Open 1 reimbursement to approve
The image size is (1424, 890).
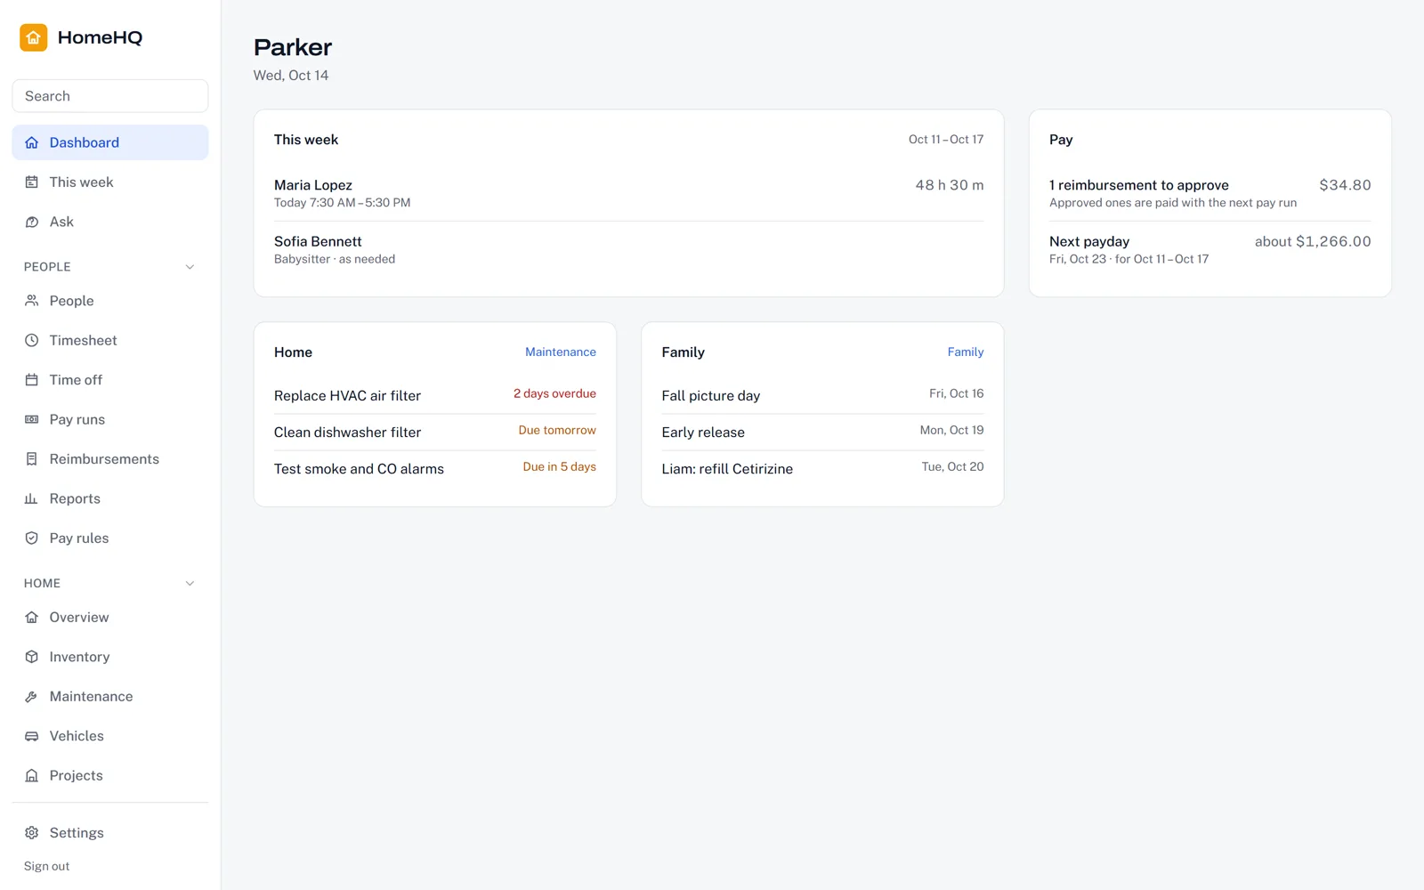[1210, 193]
